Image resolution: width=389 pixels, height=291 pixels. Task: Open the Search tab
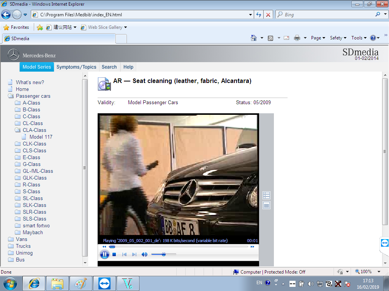[109, 67]
